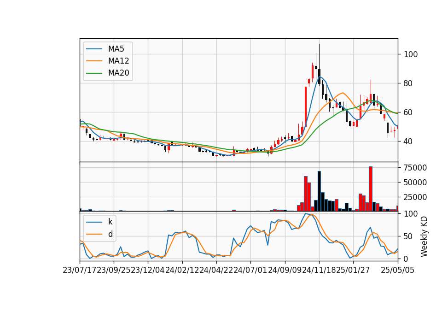
Task: Click the 25/05/05 date tick label
Action: (x=398, y=270)
